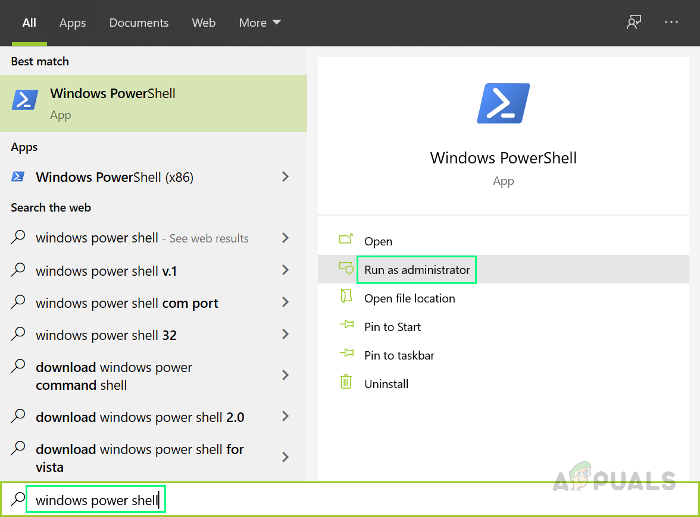
Task: Choose Pin to taskbar
Action: pyautogui.click(x=503, y=355)
